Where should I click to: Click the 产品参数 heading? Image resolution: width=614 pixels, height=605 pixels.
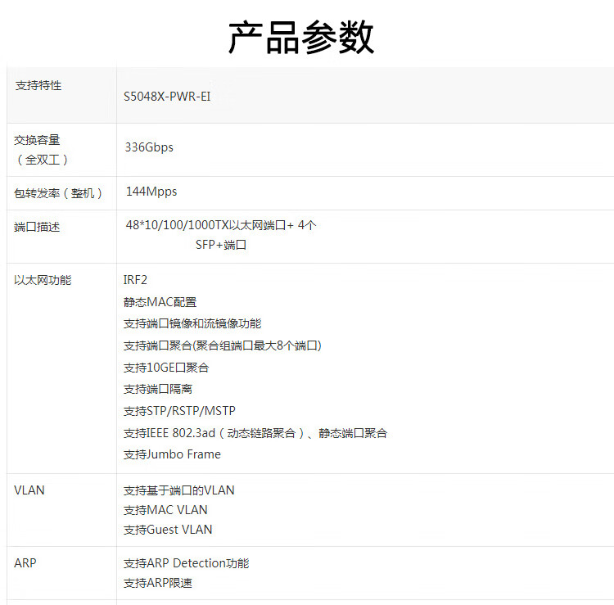(x=301, y=37)
